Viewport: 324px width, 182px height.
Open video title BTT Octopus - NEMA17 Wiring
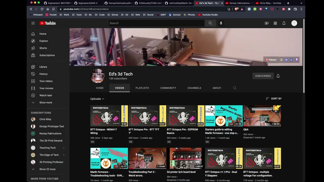tap(104, 131)
